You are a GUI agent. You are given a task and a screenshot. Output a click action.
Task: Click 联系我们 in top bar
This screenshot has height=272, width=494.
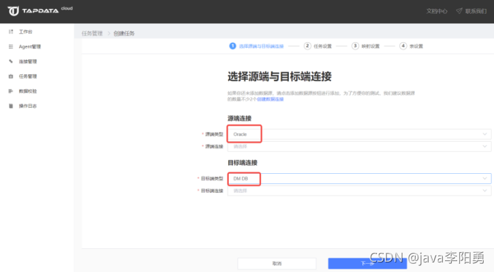click(x=476, y=11)
